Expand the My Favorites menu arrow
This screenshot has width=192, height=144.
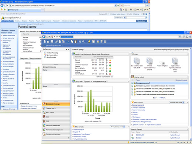pyautogui.click(x=66, y=49)
